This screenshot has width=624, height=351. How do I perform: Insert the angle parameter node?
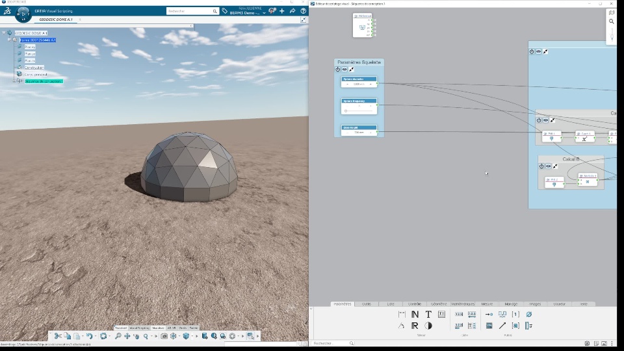(402, 326)
